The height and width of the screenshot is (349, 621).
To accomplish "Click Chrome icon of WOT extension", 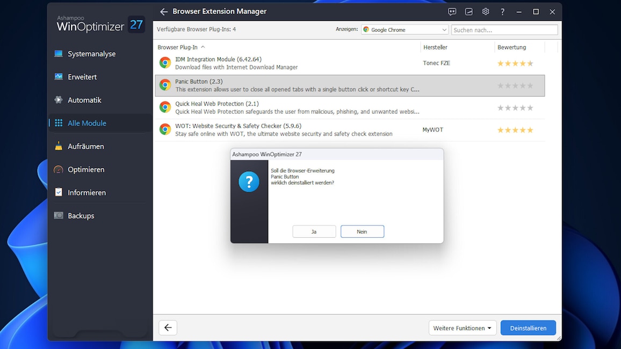I will click(x=165, y=129).
